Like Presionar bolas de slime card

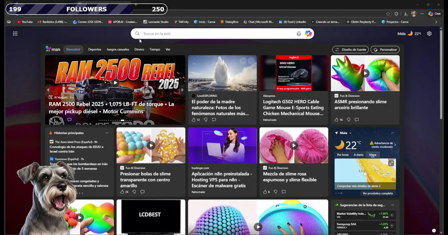(122, 192)
